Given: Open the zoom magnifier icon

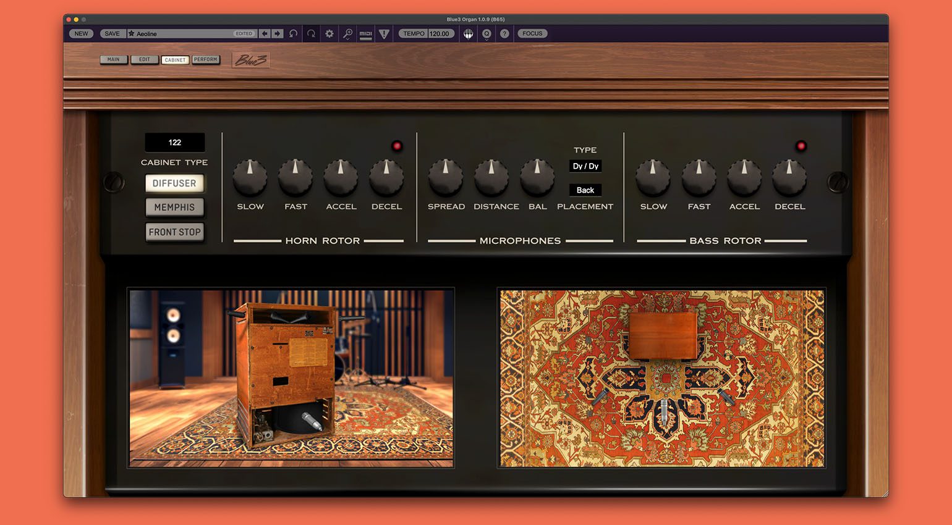Looking at the screenshot, I should pos(347,33).
